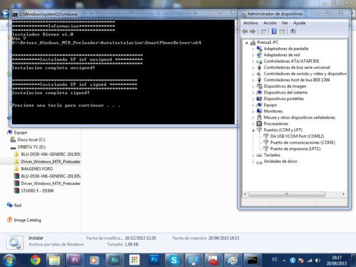The height and width of the screenshot is (267, 356).
Task: Open Adobe Premiere Pro from the taskbar
Action: click(x=75, y=260)
